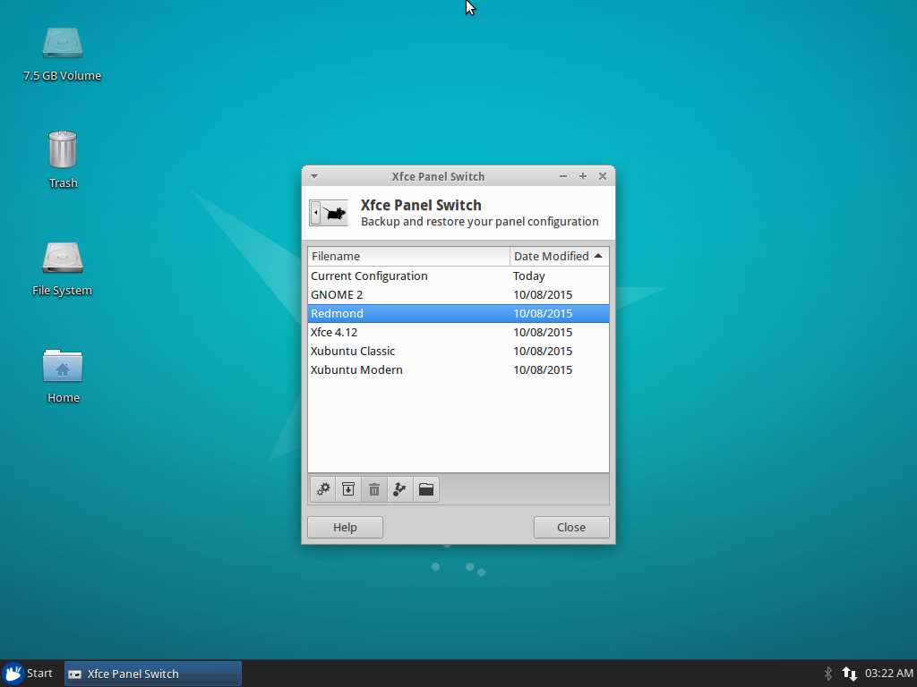917x687 pixels.
Task: Open the 7.5 GB Volume icon
Action: click(x=63, y=42)
